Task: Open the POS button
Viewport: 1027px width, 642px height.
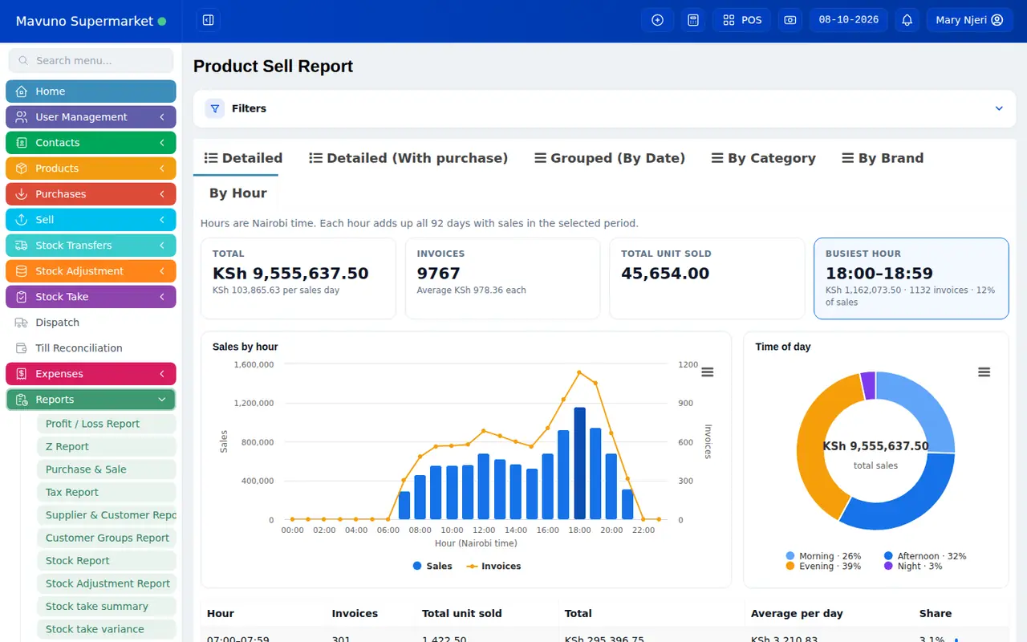Action: click(742, 20)
